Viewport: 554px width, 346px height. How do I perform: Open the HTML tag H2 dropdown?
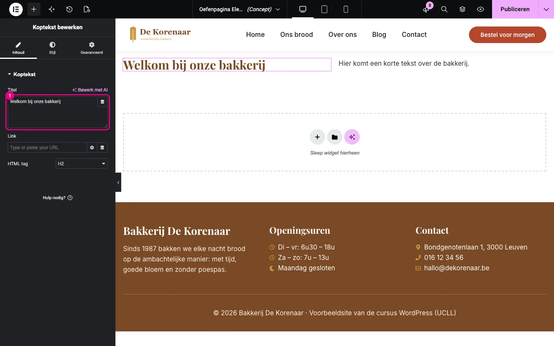[x=82, y=164]
